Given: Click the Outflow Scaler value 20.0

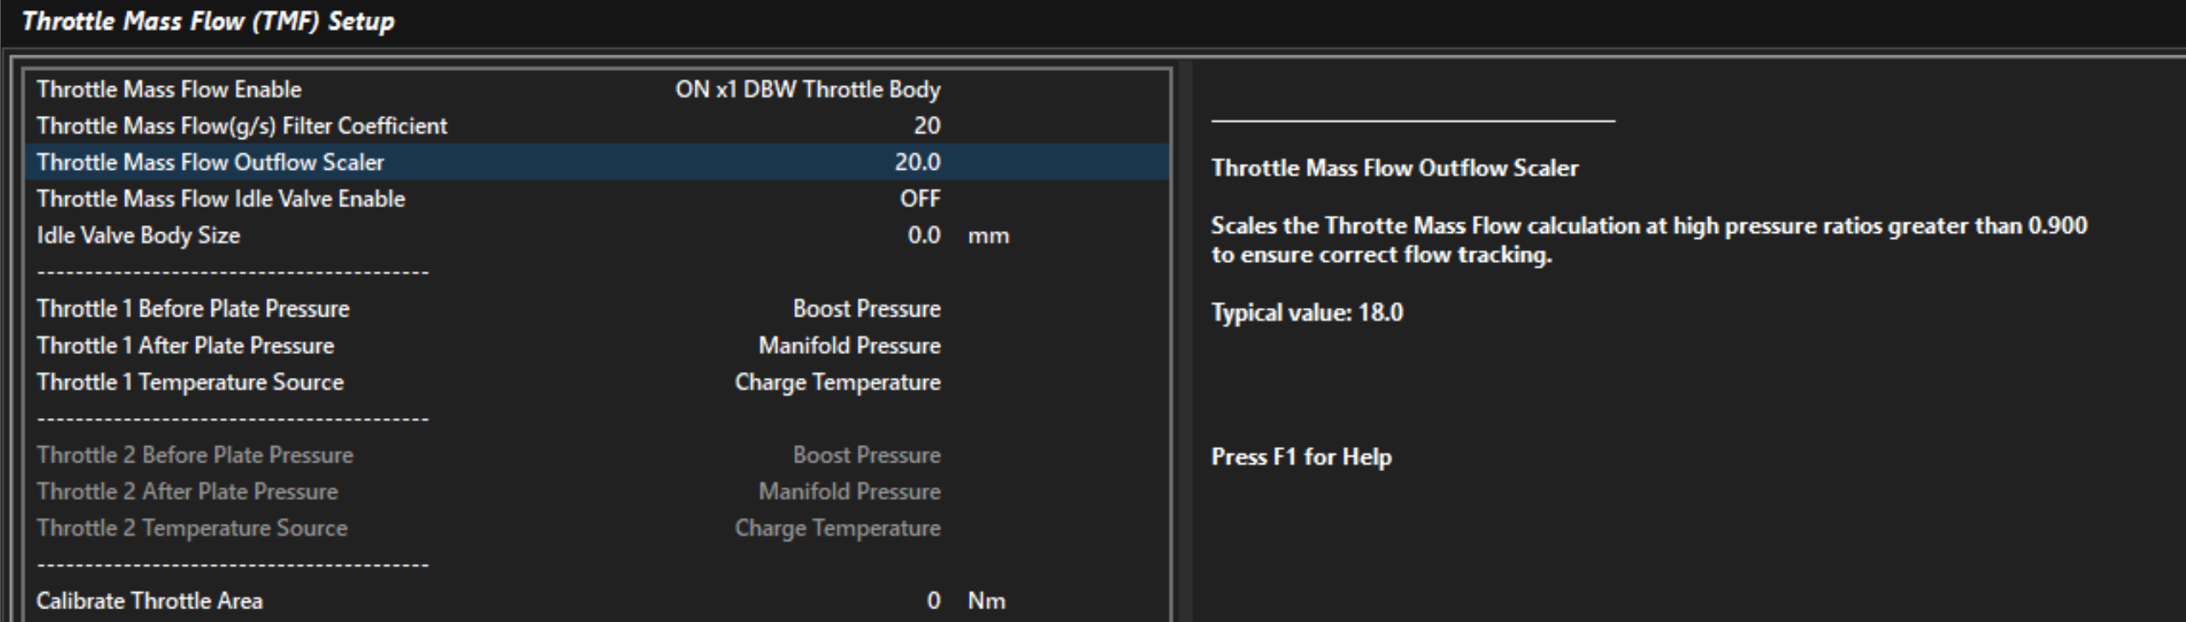Looking at the screenshot, I should pos(917,162).
